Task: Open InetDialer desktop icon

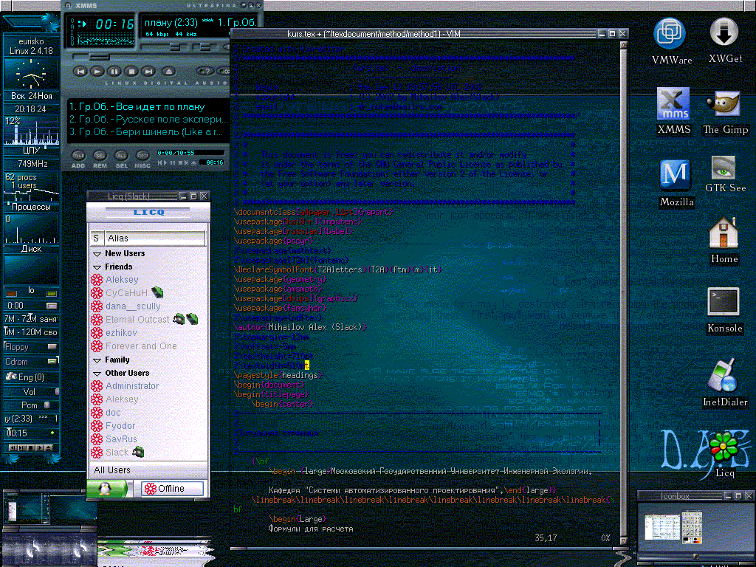Action: [725, 383]
